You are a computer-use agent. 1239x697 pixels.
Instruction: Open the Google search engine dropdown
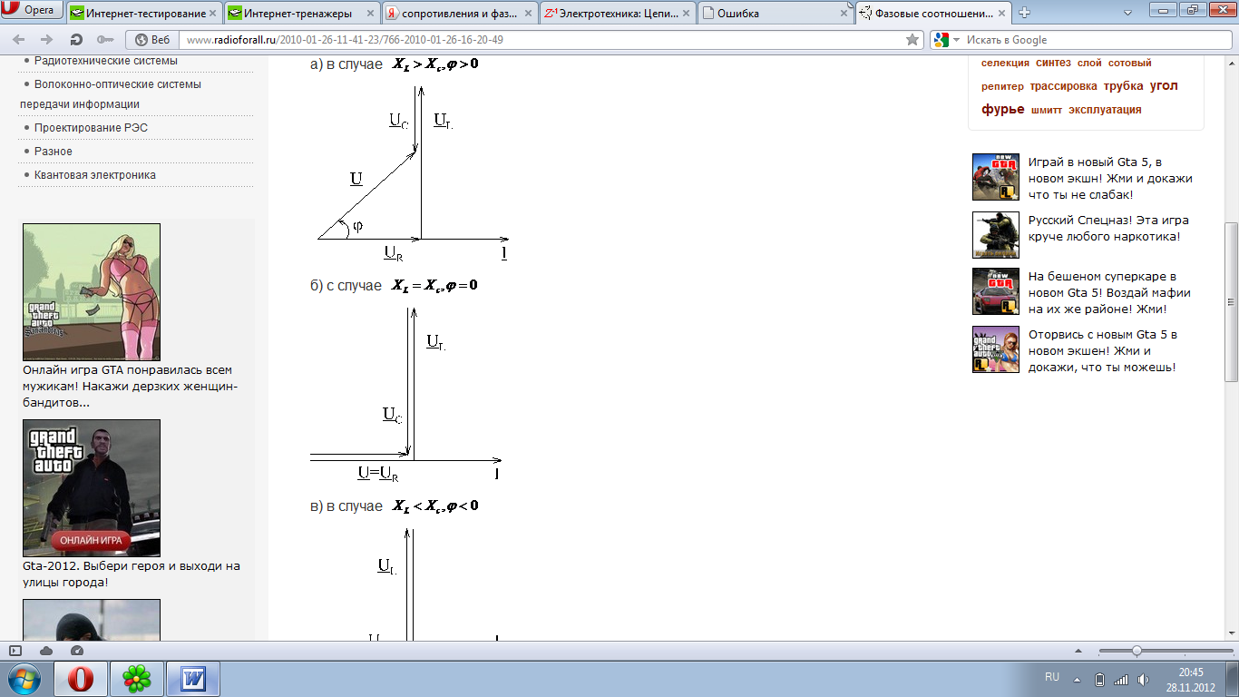[946, 40]
